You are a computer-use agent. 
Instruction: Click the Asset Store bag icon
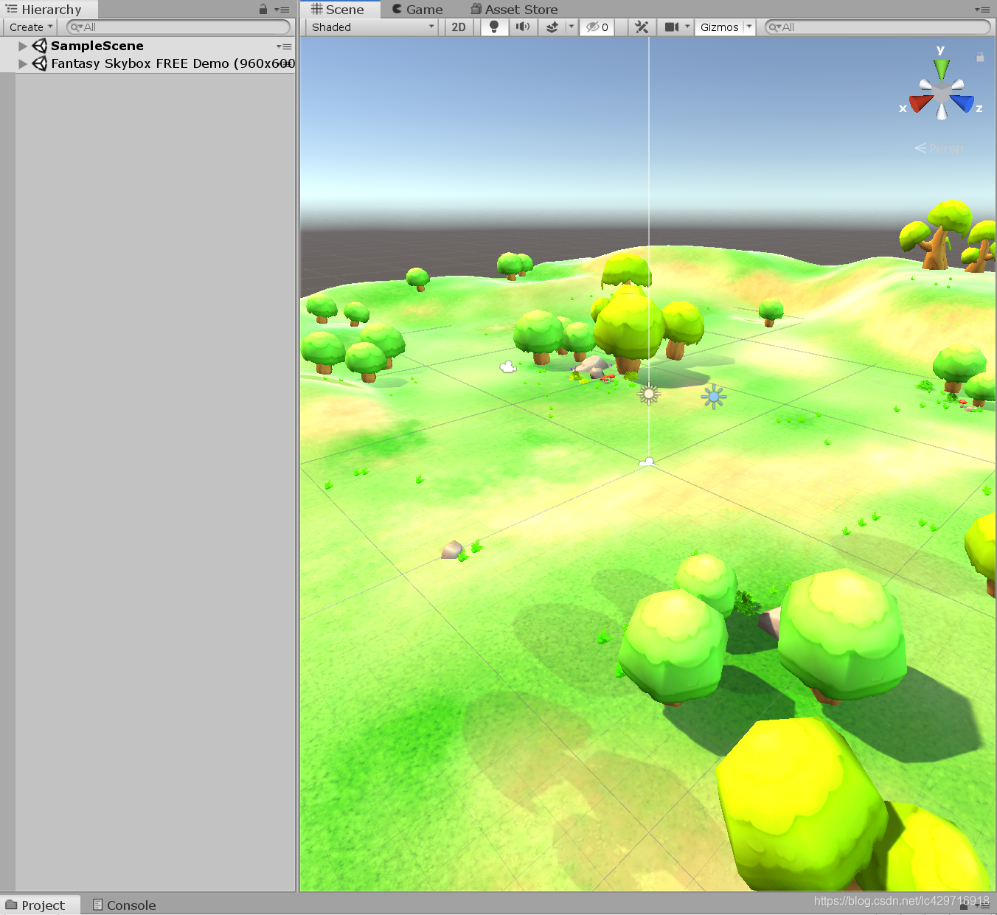tap(476, 9)
